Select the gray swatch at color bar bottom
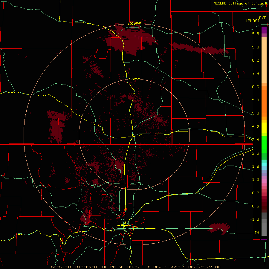The image size is (269, 269). point(264,229)
